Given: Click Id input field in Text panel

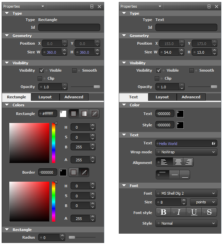Looking at the screenshot, I should [x=186, y=27].
